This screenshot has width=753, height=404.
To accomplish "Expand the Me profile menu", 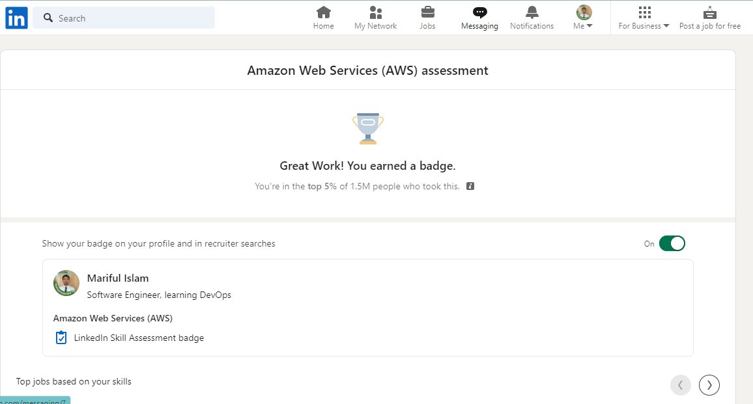I will click(583, 18).
